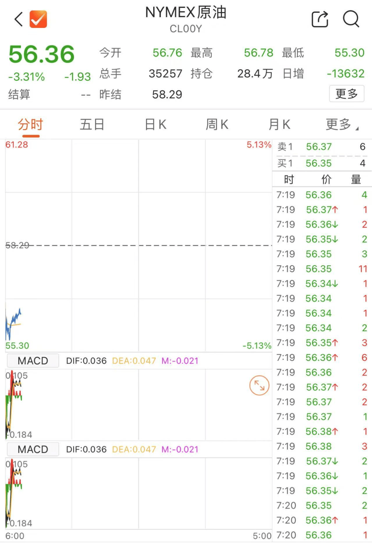Tap the 买1 56.35 bid row
The height and width of the screenshot is (543, 372).
pyautogui.click(x=322, y=163)
